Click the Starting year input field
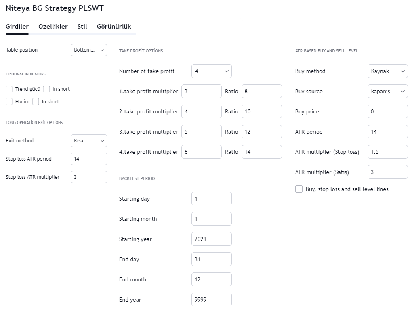The height and width of the screenshot is (310, 412). pos(212,239)
